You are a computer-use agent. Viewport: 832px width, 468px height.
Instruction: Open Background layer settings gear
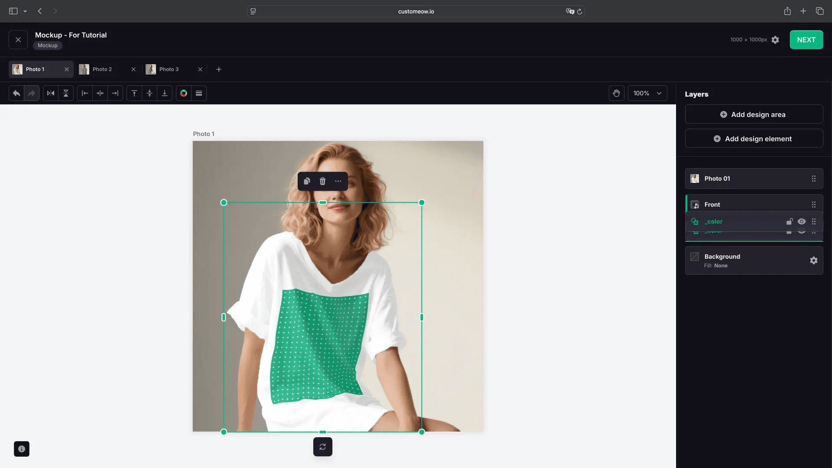tap(813, 260)
